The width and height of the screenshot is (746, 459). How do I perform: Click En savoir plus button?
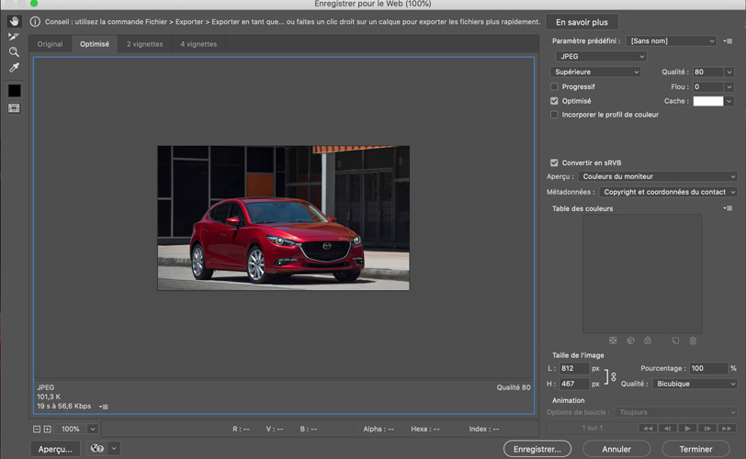tap(582, 22)
